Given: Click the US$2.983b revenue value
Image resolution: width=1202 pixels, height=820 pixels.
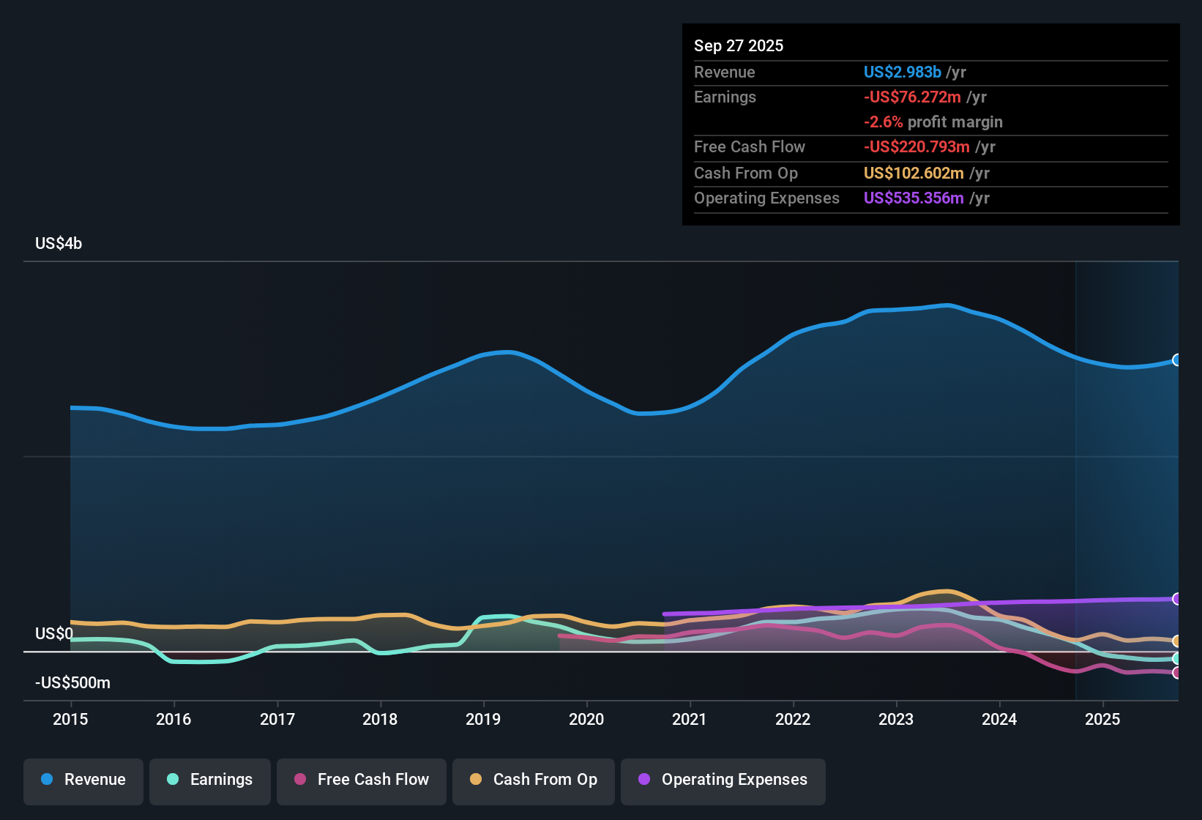Looking at the screenshot, I should coord(902,72).
